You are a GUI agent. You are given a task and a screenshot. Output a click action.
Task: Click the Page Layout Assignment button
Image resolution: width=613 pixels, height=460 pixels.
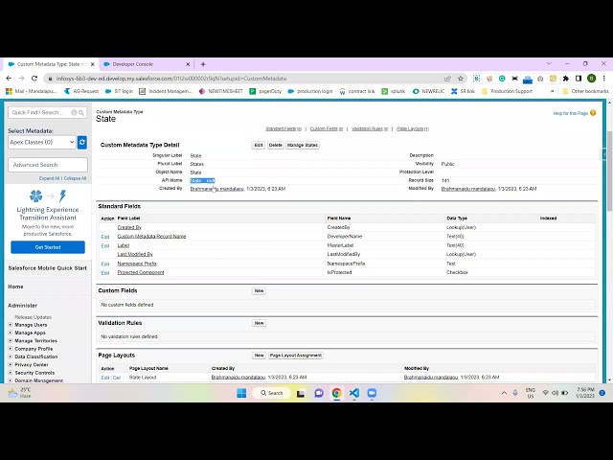coord(296,356)
